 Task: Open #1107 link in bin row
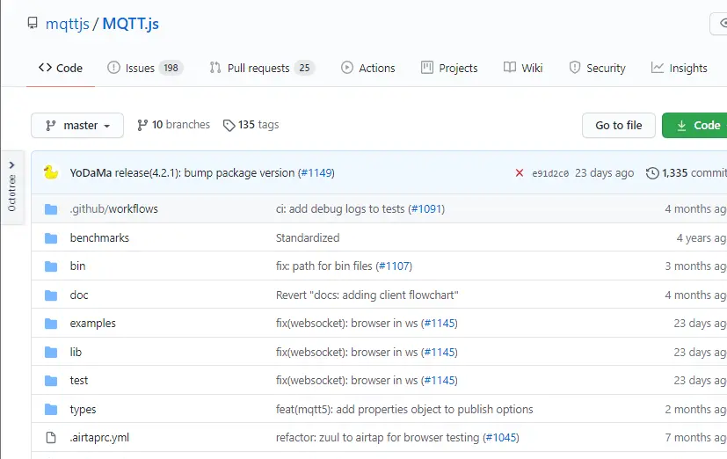pos(394,266)
